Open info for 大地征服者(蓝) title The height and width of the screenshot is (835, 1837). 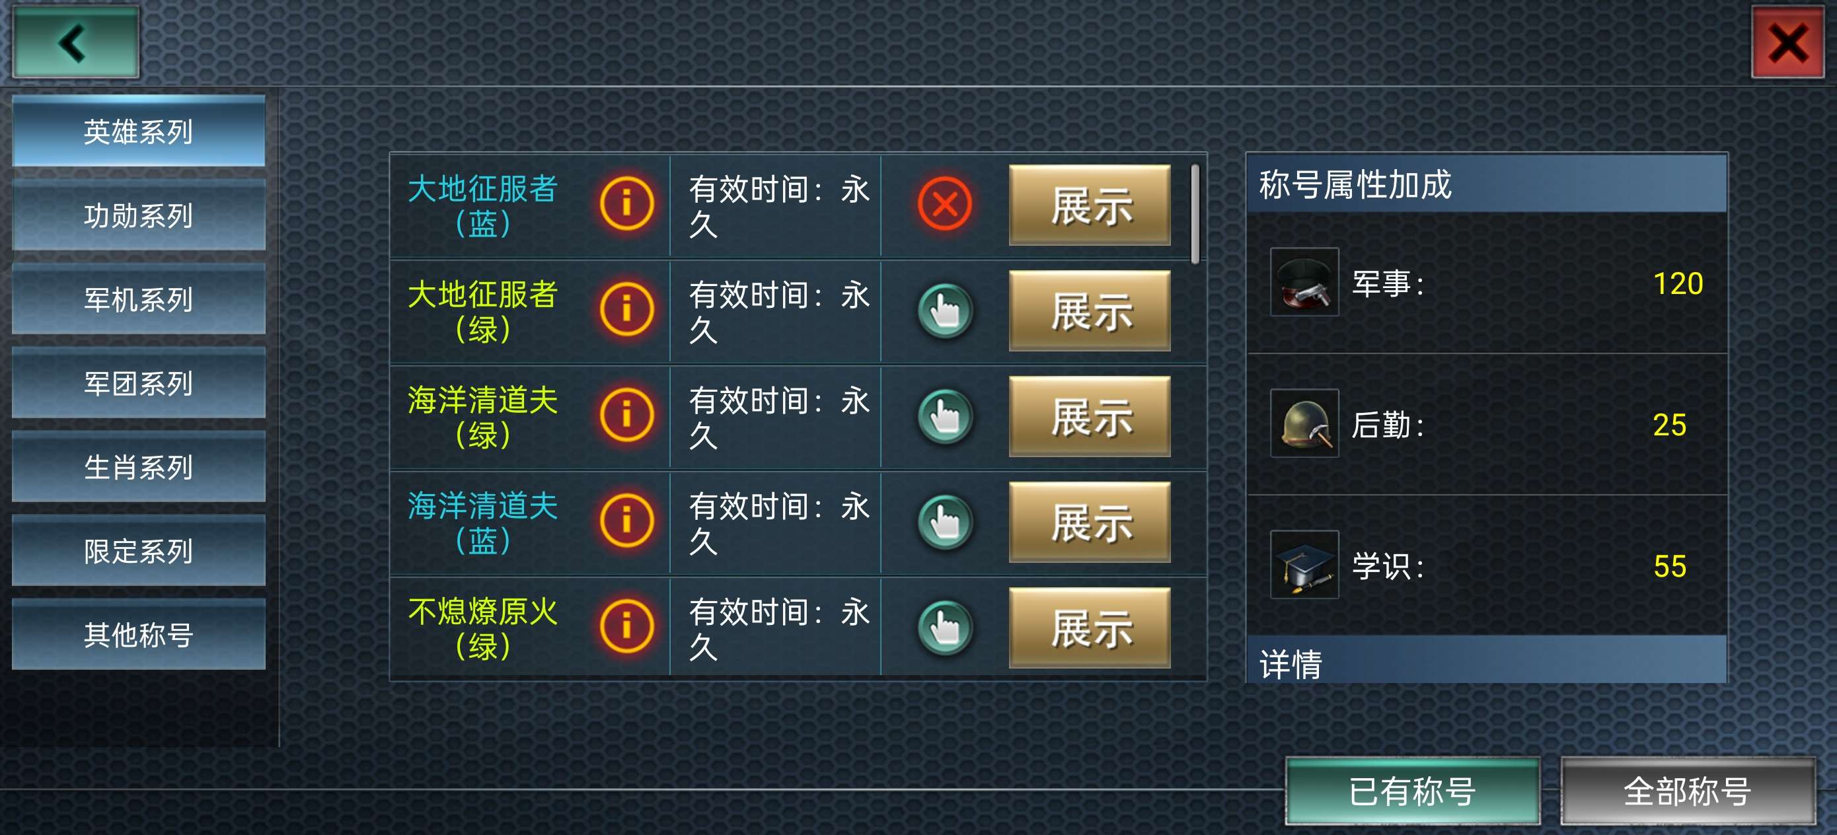[x=627, y=205]
